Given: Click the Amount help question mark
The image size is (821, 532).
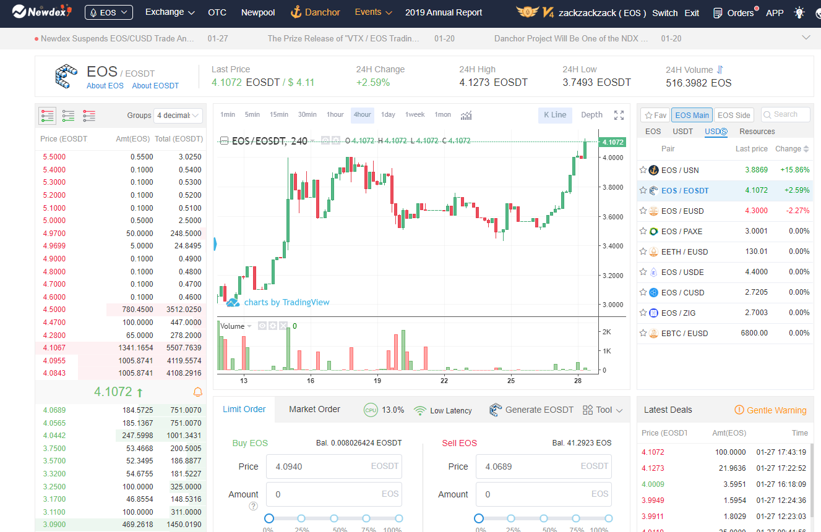Looking at the screenshot, I should pyautogui.click(x=253, y=506).
